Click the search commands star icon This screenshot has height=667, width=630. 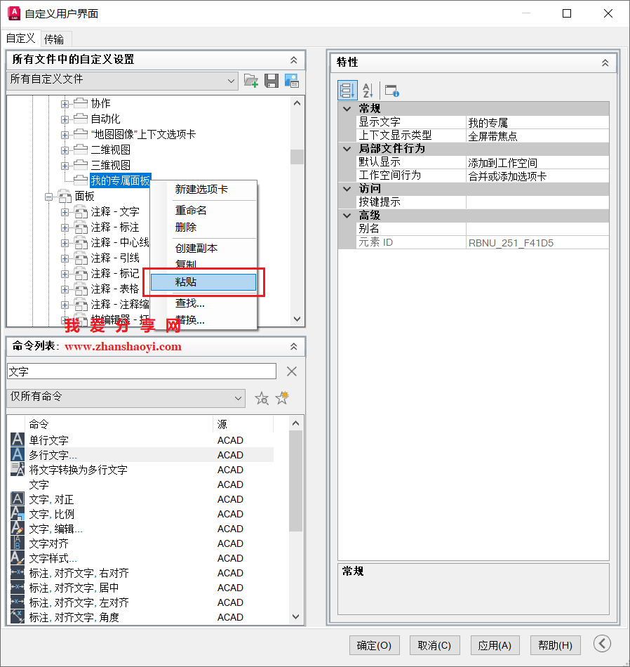[262, 398]
